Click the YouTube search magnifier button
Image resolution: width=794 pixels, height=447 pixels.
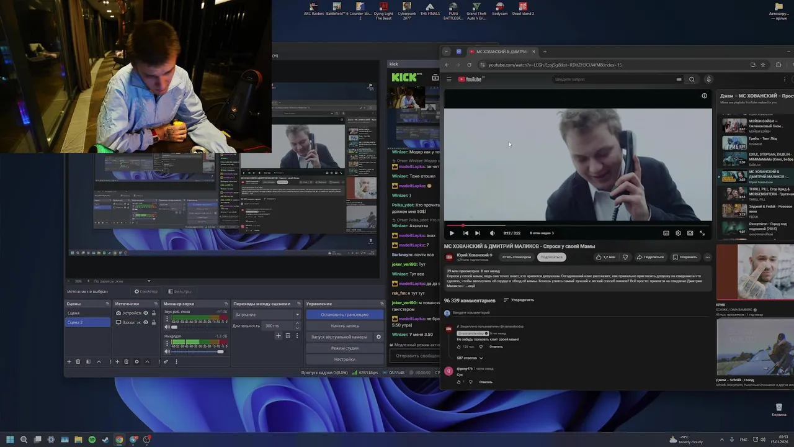coord(692,79)
